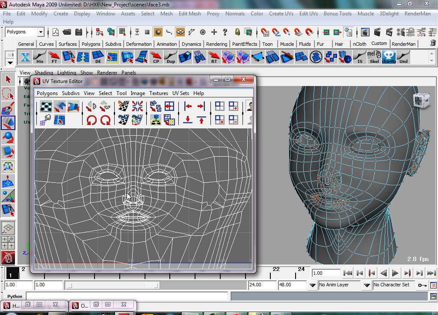
Task: Open the UV Sets menu
Action: 181,93
